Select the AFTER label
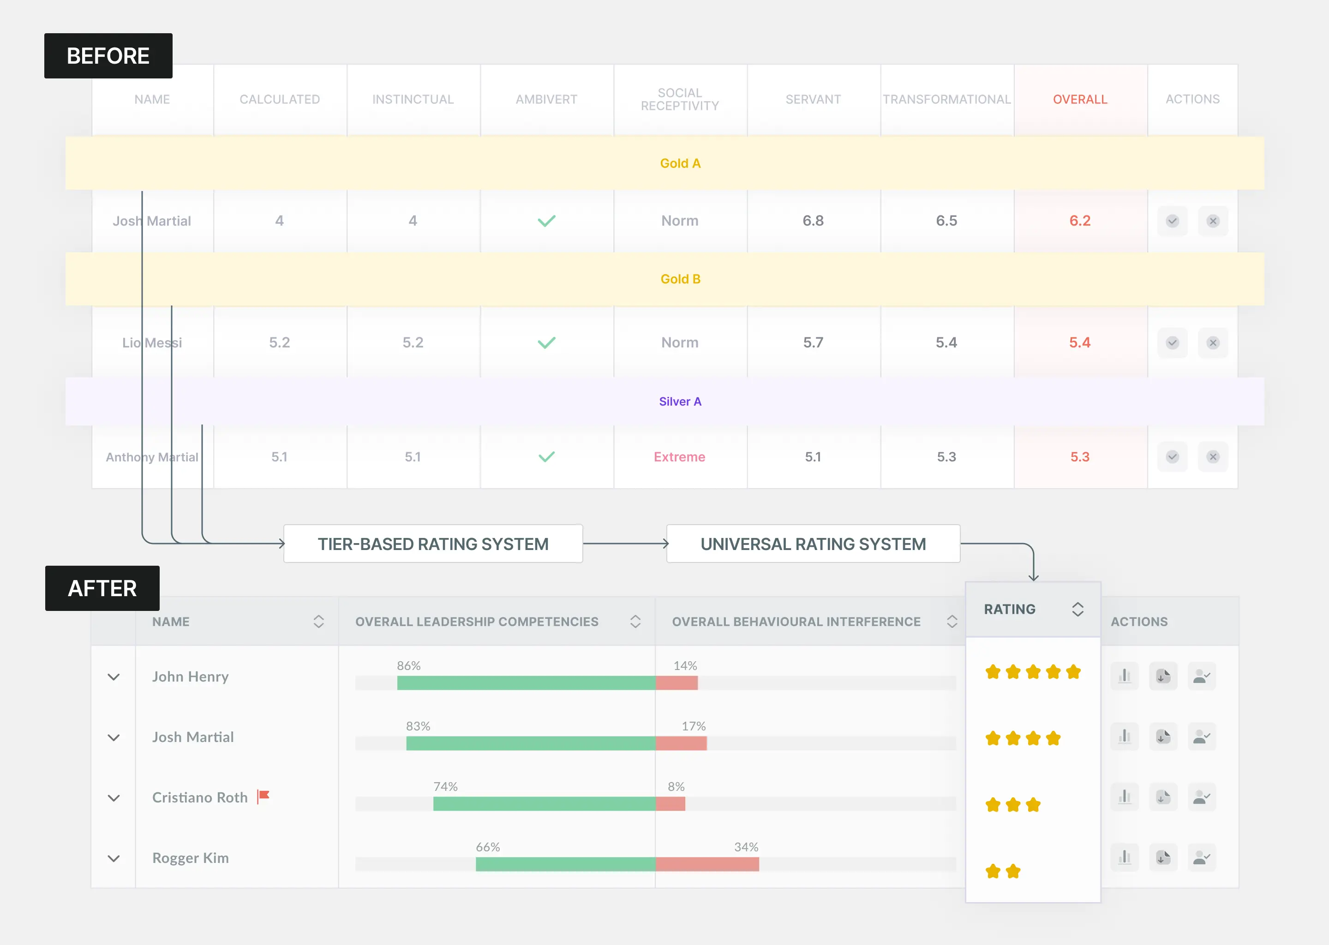 click(x=102, y=588)
